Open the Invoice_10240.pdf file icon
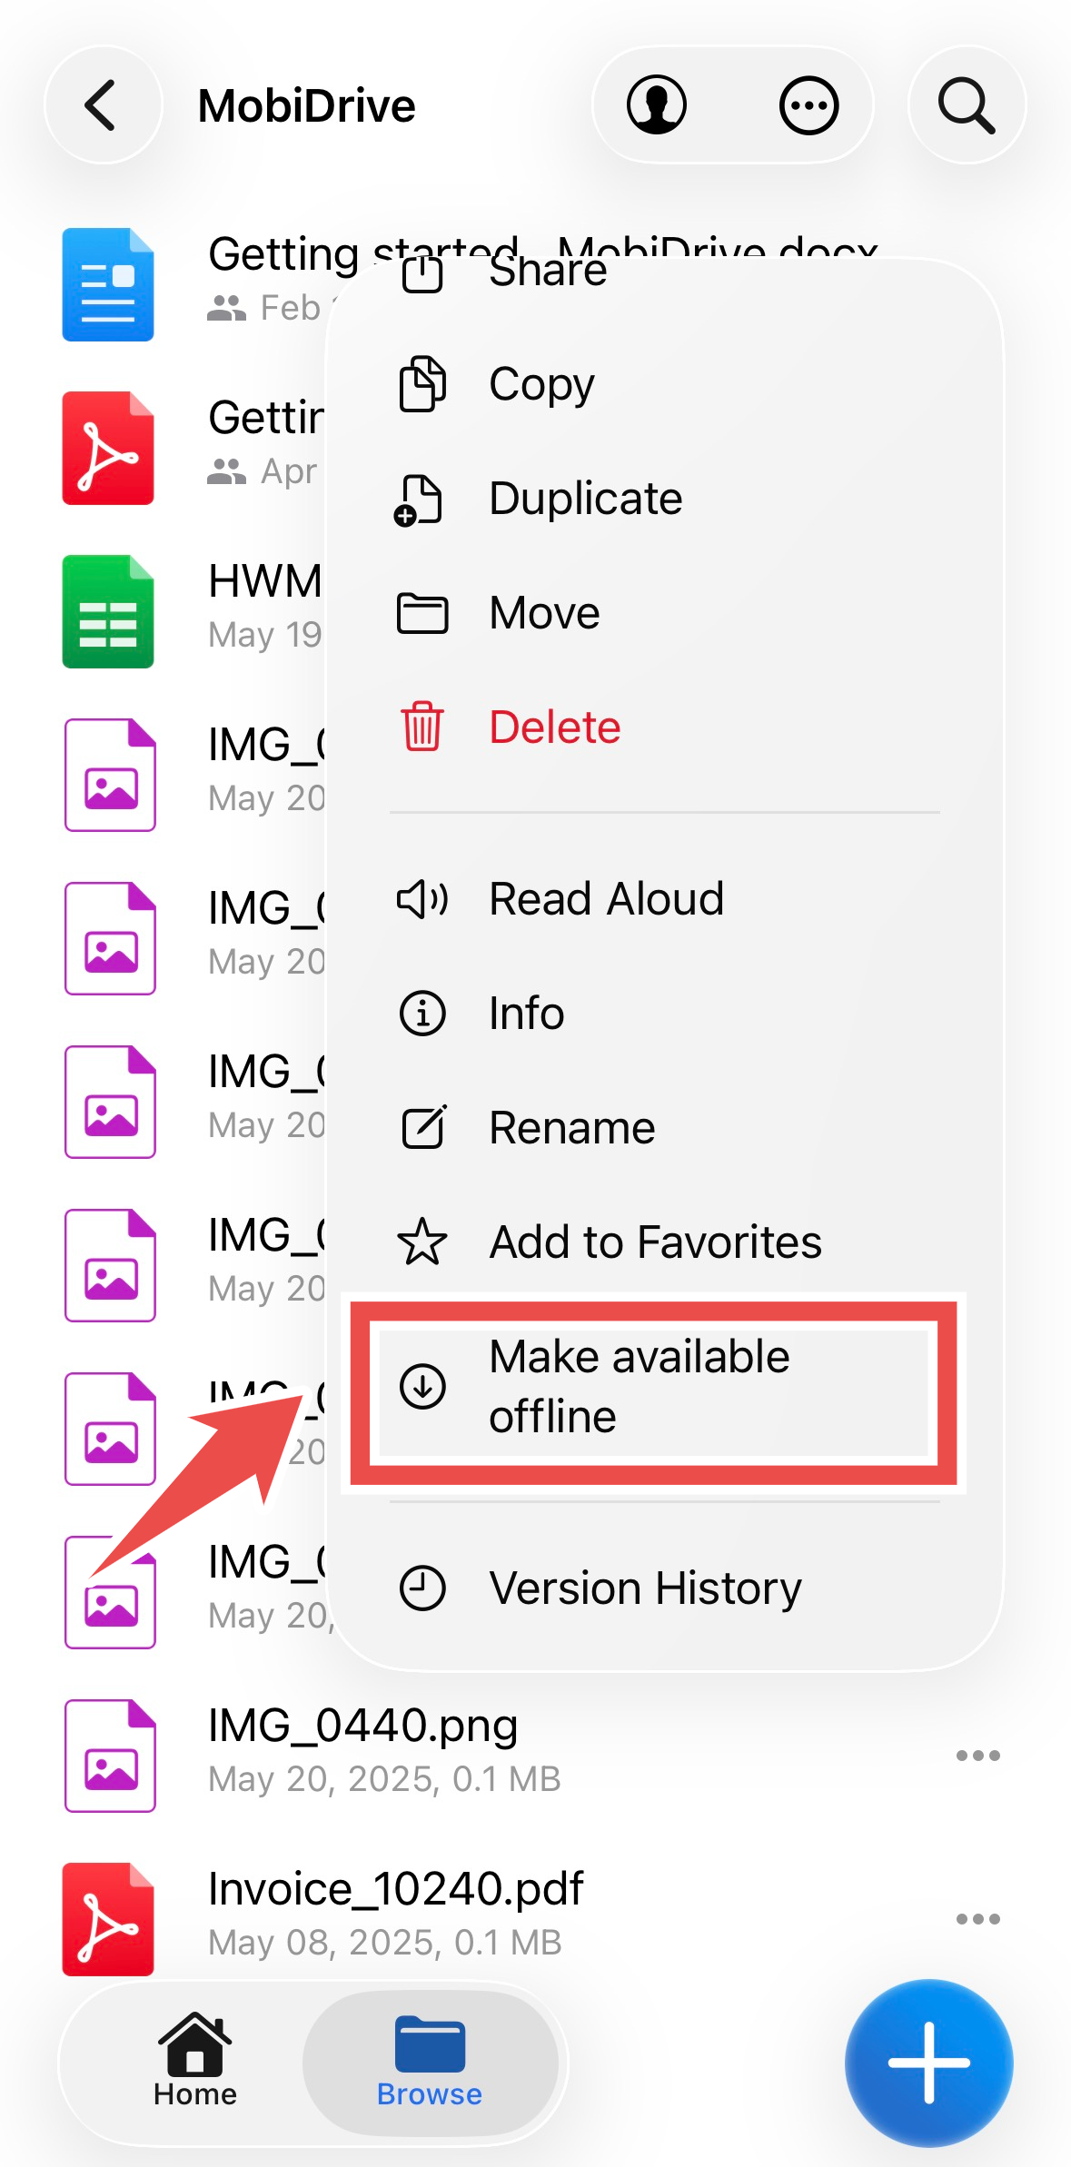The image size is (1071, 2167). coord(108,1918)
